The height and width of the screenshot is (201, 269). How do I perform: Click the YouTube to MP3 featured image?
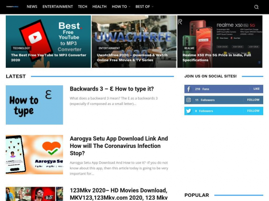click(48, 42)
